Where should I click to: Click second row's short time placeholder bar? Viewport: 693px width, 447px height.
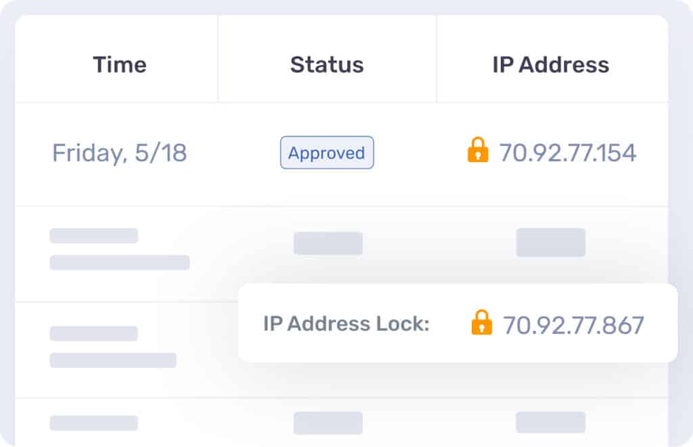click(93, 236)
